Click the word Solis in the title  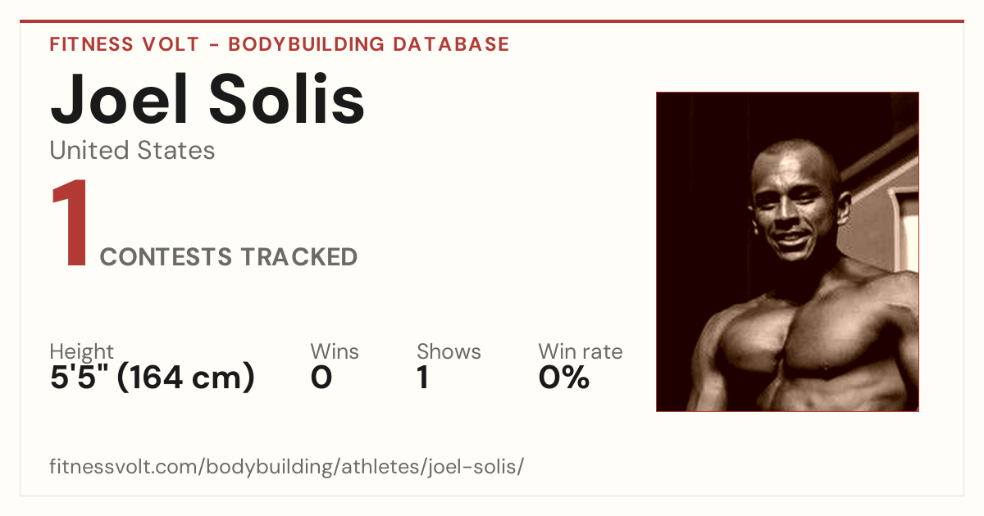(287, 98)
